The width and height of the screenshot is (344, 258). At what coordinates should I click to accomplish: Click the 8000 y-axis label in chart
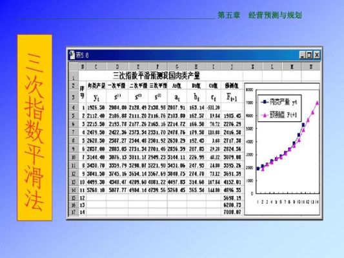[249, 90]
